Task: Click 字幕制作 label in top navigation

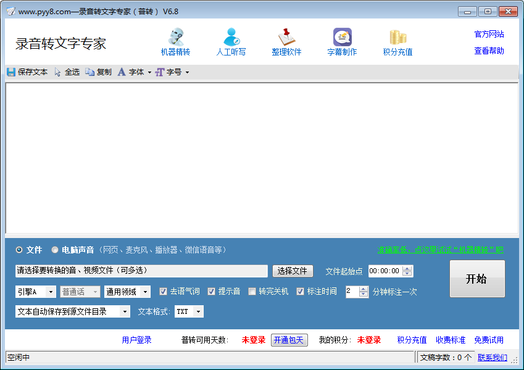Action: (x=342, y=52)
